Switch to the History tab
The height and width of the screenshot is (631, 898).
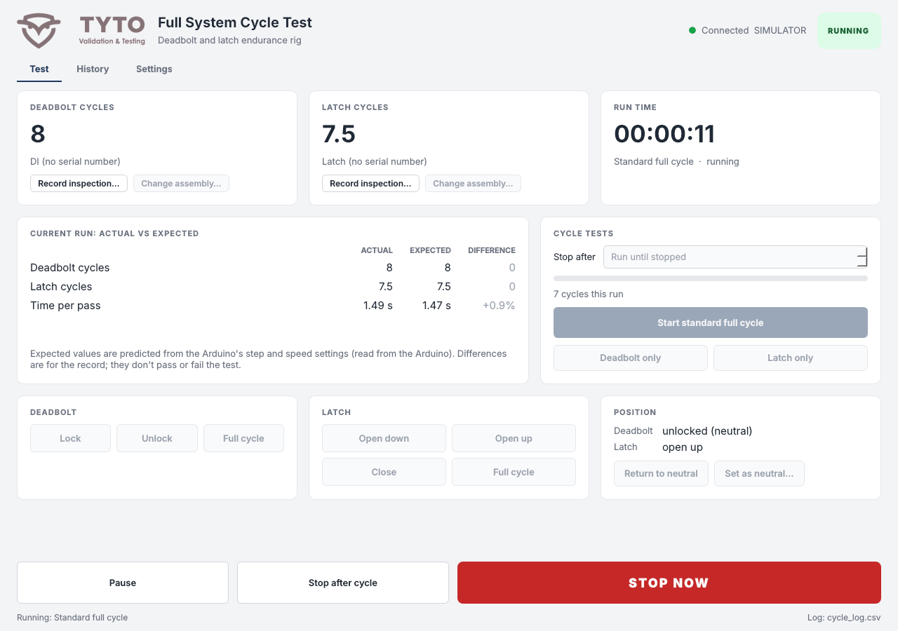(93, 69)
